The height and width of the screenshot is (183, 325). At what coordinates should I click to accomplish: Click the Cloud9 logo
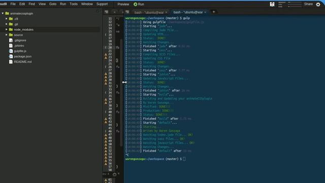click(4, 4)
